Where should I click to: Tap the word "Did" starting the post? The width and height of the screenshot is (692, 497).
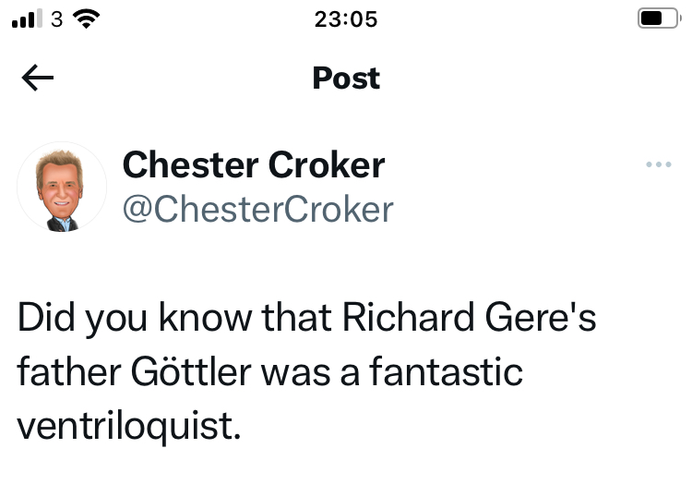point(44,319)
